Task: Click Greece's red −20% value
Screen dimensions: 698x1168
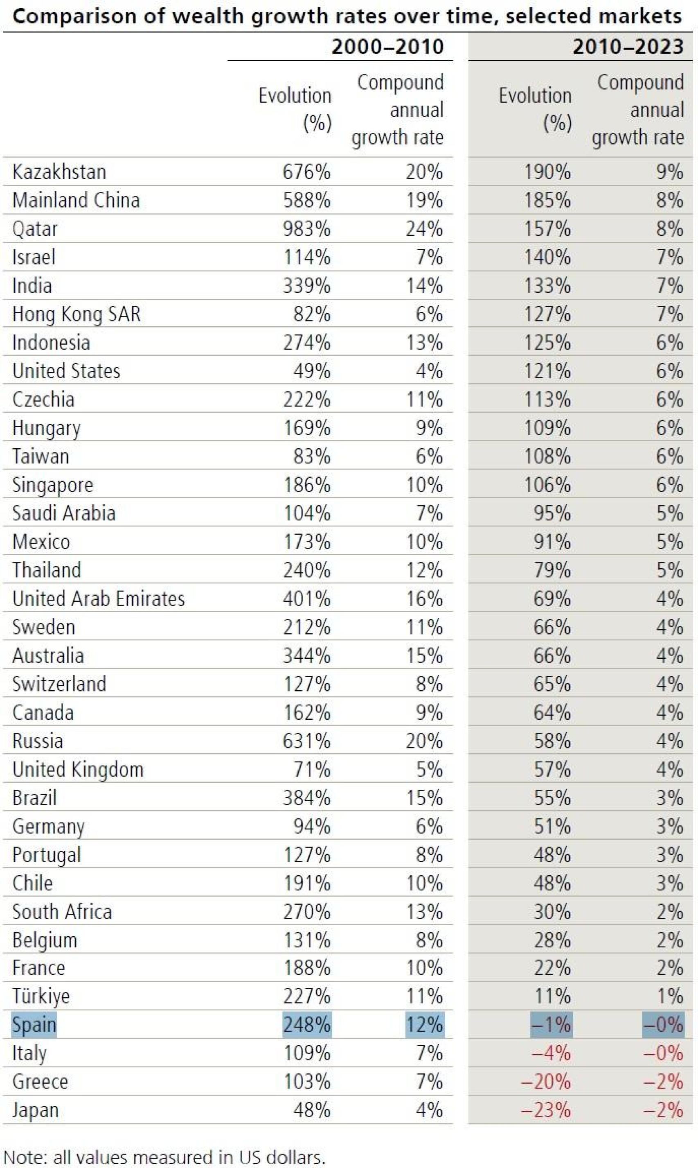Action: [x=546, y=1081]
